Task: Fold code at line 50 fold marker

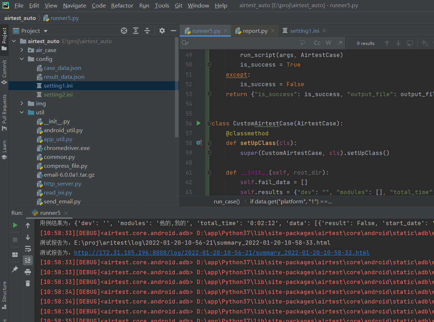Action: tap(209, 64)
